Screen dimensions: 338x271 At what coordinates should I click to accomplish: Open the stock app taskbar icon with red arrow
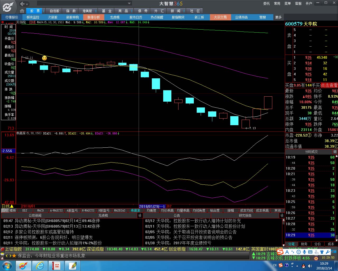pyautogui.click(x=24, y=265)
